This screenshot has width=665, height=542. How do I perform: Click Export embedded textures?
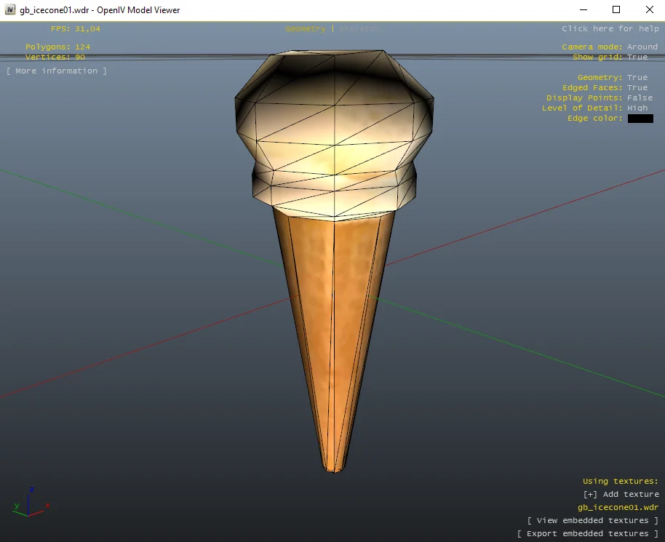coord(587,534)
